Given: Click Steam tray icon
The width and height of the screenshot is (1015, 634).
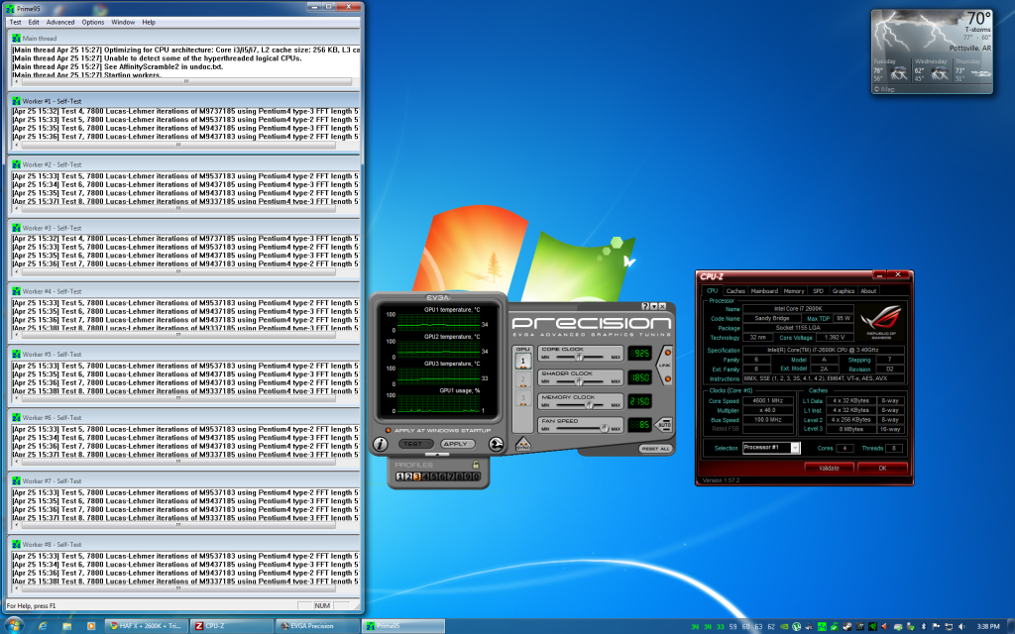Looking at the screenshot, I should click(x=846, y=626).
